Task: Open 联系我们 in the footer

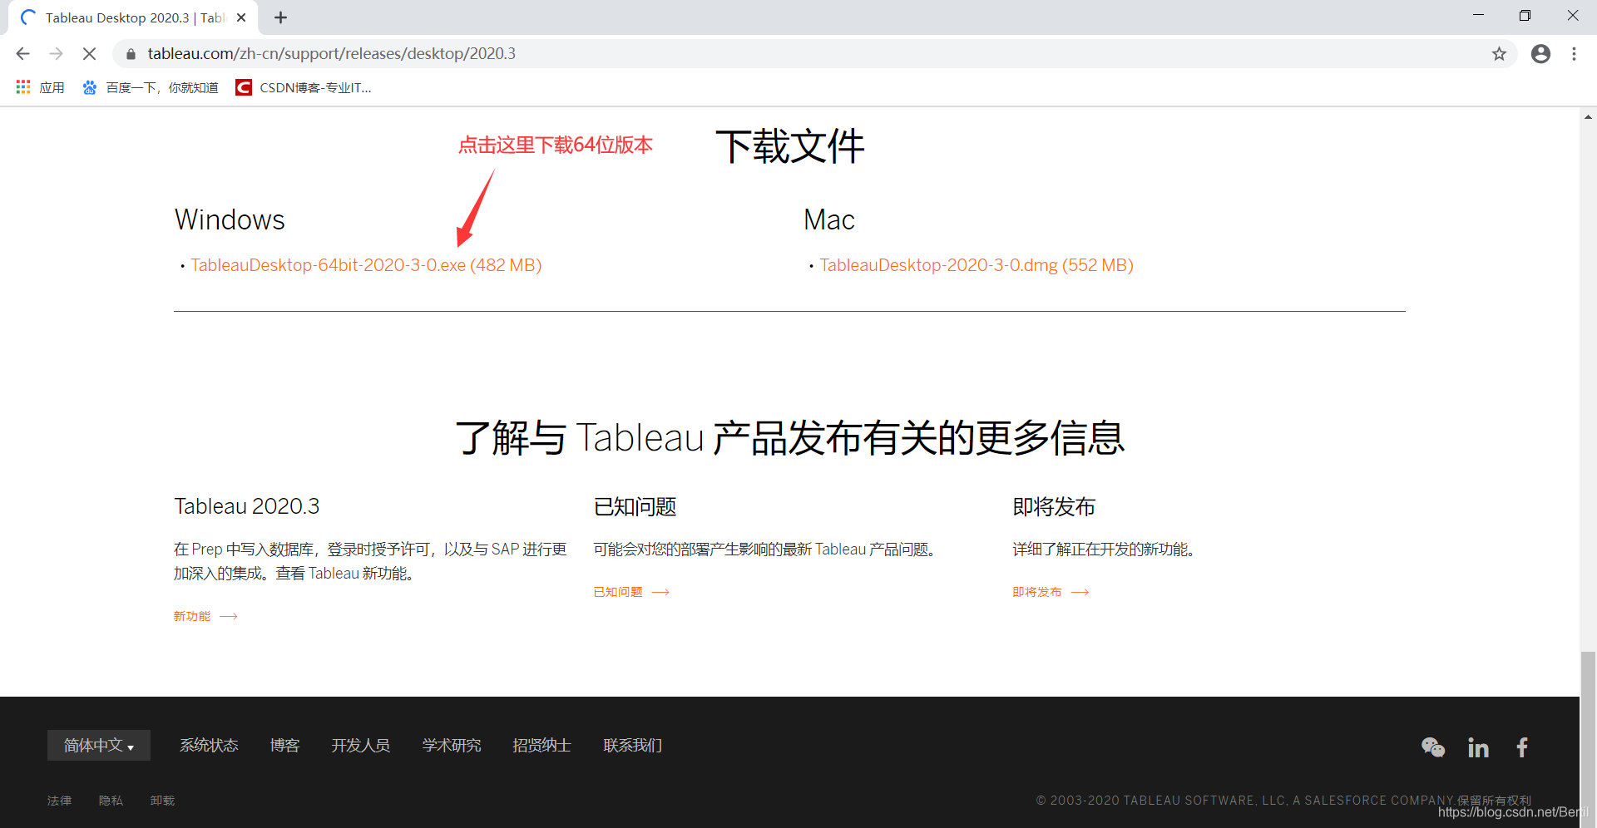Action: coord(632,746)
